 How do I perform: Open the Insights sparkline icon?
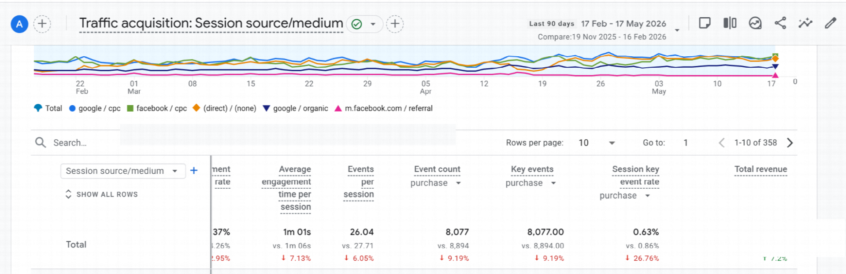point(805,23)
